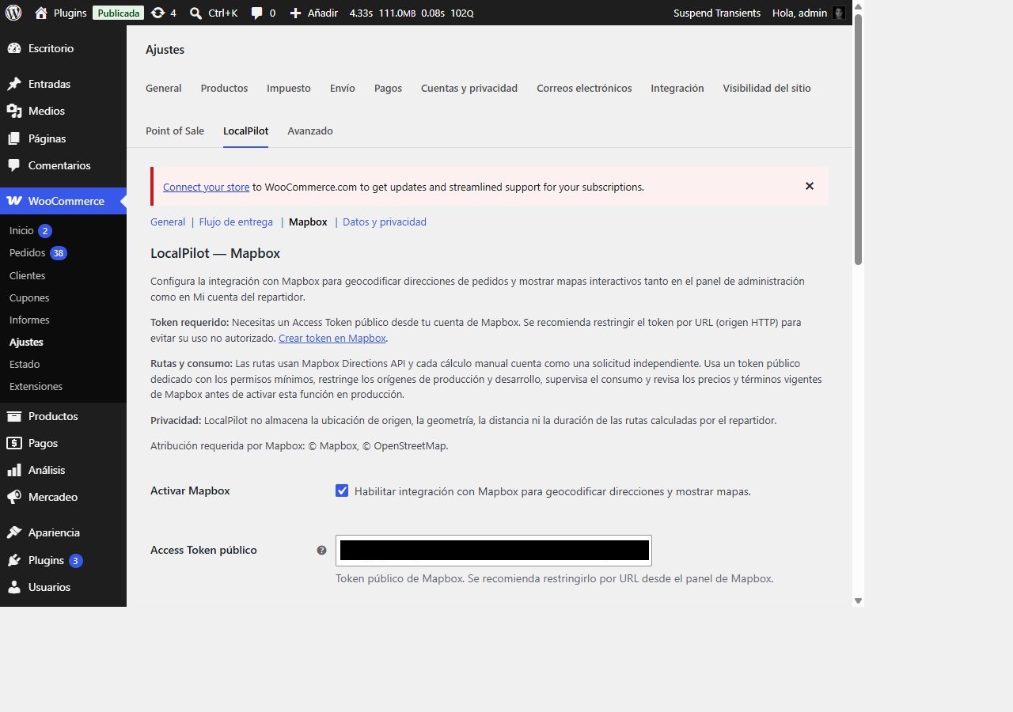The width and height of the screenshot is (1013, 712).
Task: Click the help tooltip icon beside Access Token público
Action: [x=321, y=551]
